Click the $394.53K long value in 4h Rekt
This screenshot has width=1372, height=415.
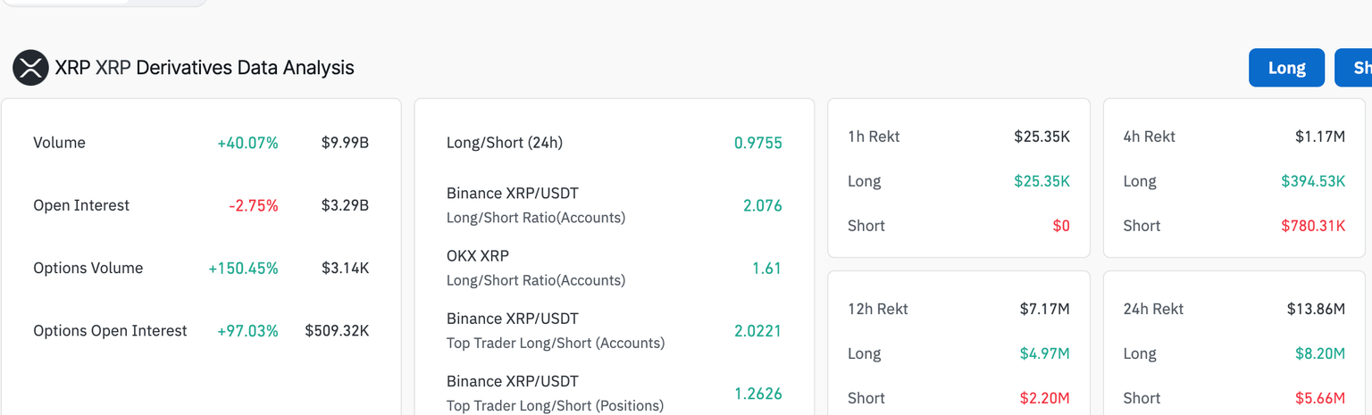point(1312,181)
